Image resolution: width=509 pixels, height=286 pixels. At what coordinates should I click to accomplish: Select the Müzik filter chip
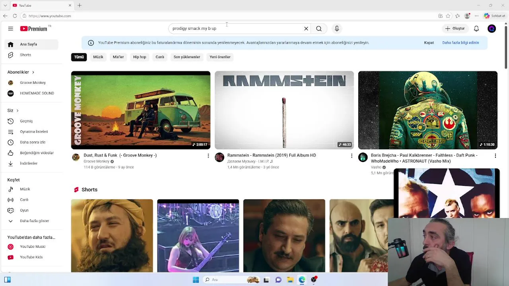pos(98,57)
